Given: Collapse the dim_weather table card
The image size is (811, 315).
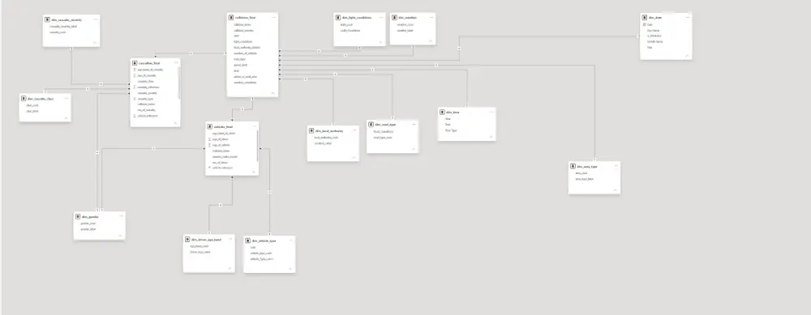Looking at the screenshot, I should [430, 40].
